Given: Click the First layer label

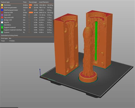Looking at the screenshot, I should click(5, 38).
